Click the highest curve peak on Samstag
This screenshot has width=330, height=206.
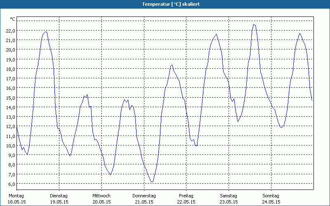254,24
